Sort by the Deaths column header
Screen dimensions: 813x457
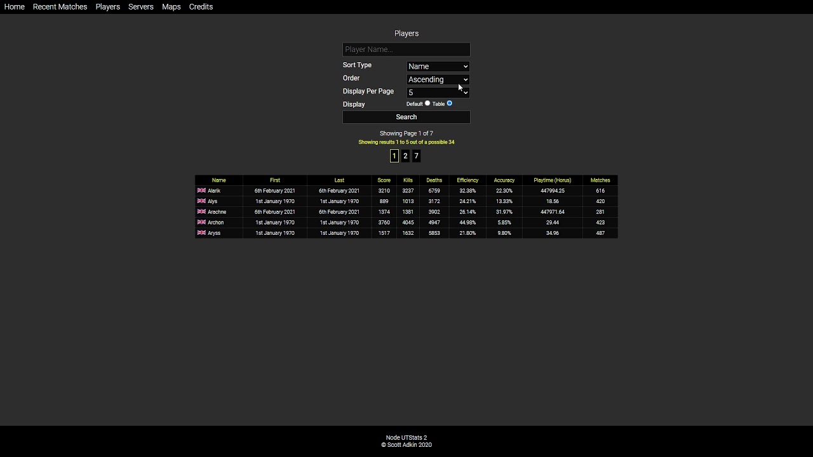(434, 180)
